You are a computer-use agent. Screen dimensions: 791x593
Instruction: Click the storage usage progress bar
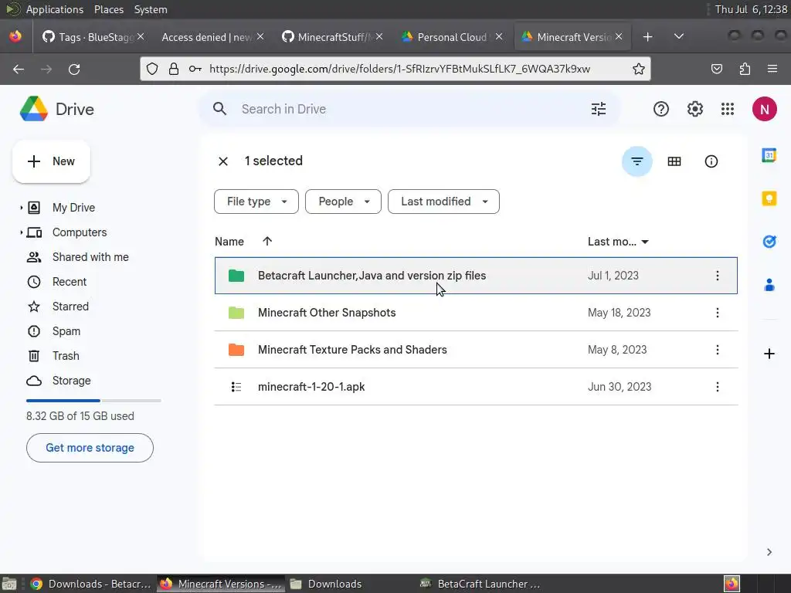tap(93, 401)
